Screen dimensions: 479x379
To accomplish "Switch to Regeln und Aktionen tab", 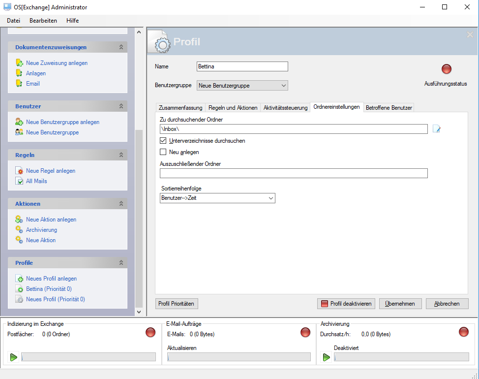I will coord(233,108).
